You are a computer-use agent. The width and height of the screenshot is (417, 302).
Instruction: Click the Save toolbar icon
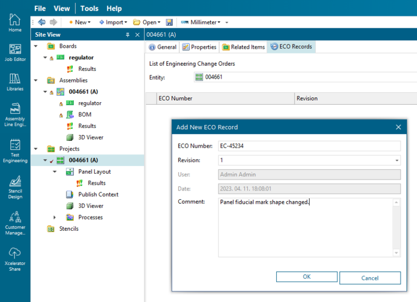(169, 22)
